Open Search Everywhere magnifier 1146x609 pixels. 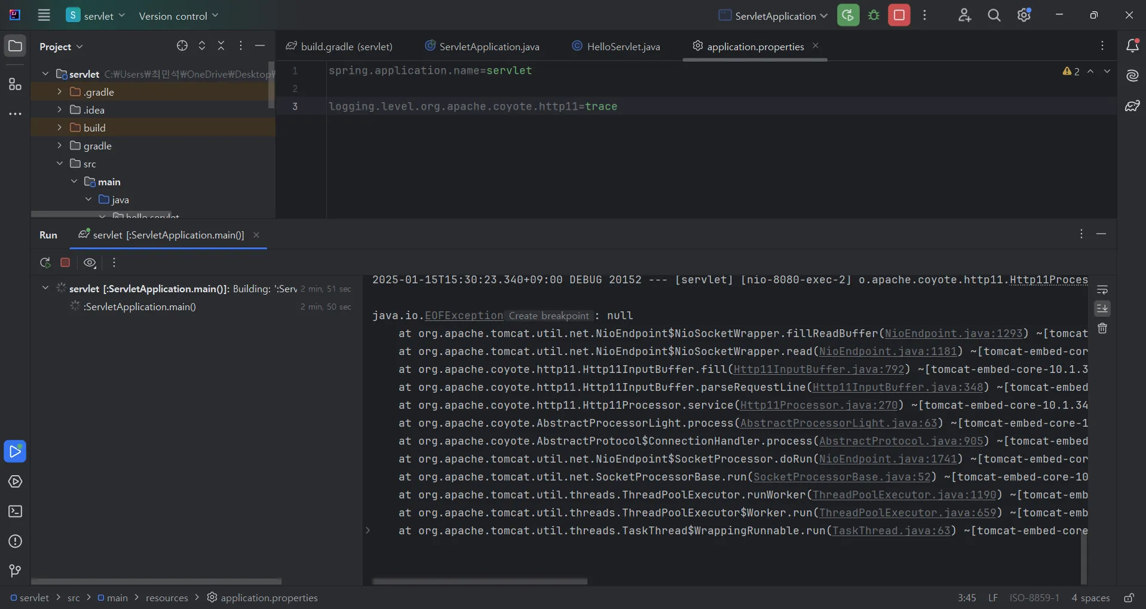(994, 16)
